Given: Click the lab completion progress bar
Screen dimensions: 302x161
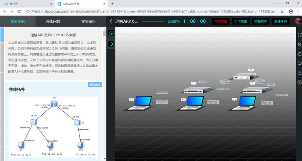Looking at the screenshot, I should click(153, 22).
